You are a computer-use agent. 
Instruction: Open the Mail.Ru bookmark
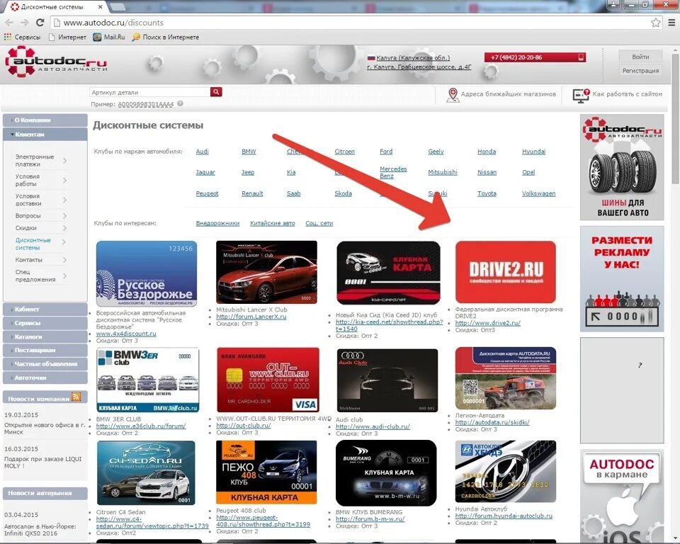coord(109,38)
